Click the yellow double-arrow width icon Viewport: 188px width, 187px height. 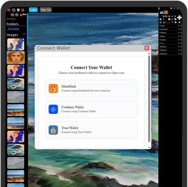click(24, 15)
